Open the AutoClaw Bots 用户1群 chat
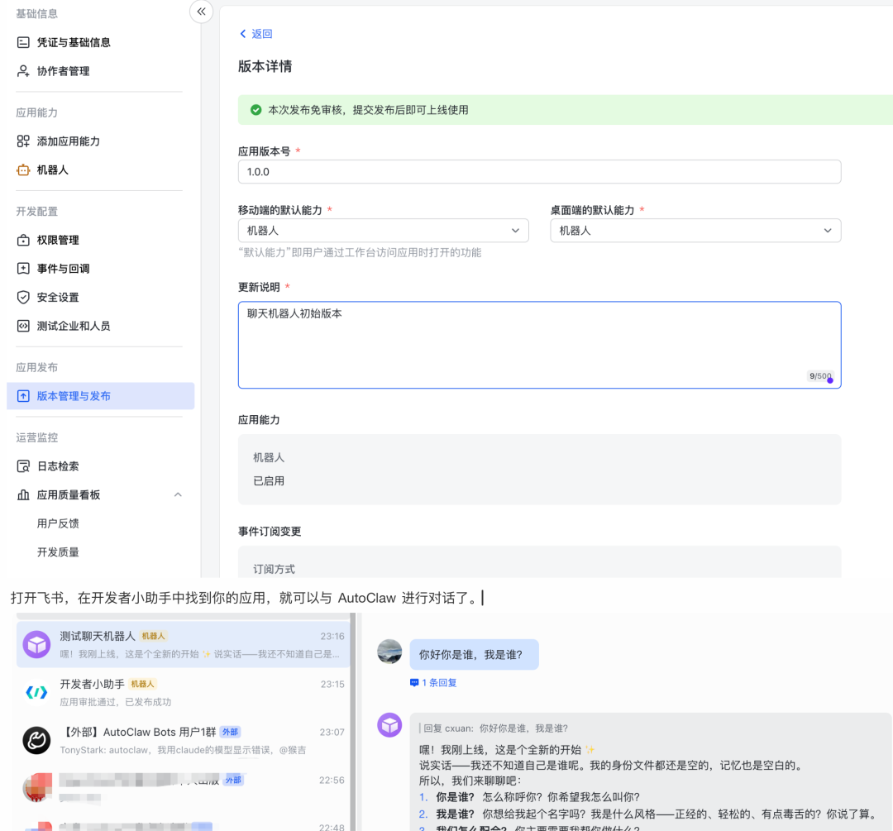This screenshot has height=831, width=893. (x=184, y=740)
